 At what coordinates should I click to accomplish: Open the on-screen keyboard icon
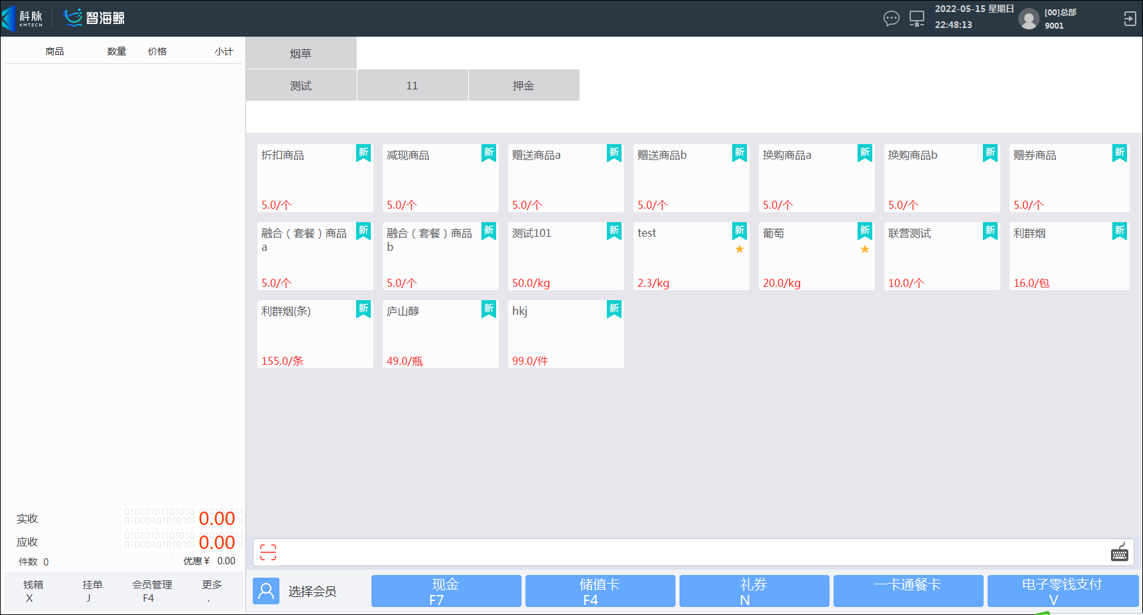[x=1119, y=552]
